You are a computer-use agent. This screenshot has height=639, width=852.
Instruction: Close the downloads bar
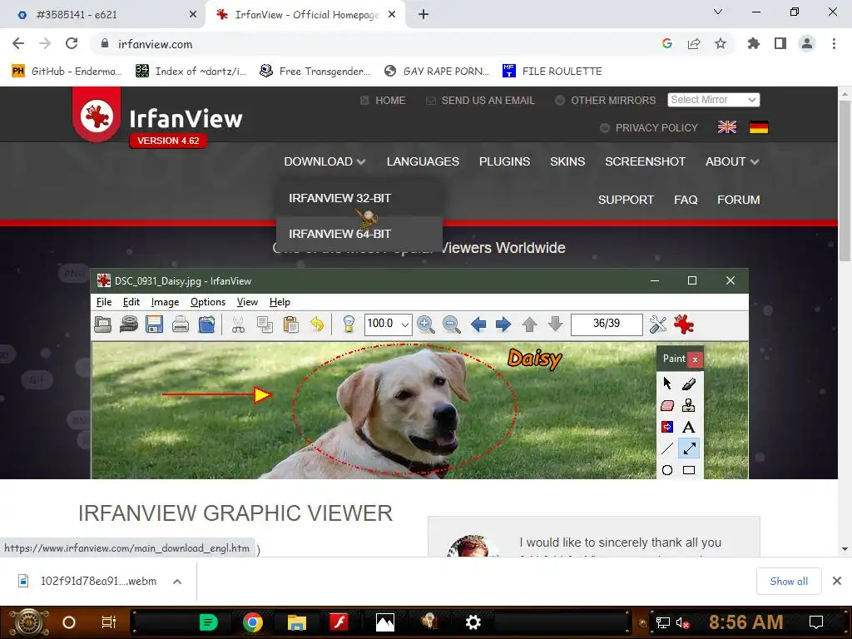pyautogui.click(x=837, y=581)
